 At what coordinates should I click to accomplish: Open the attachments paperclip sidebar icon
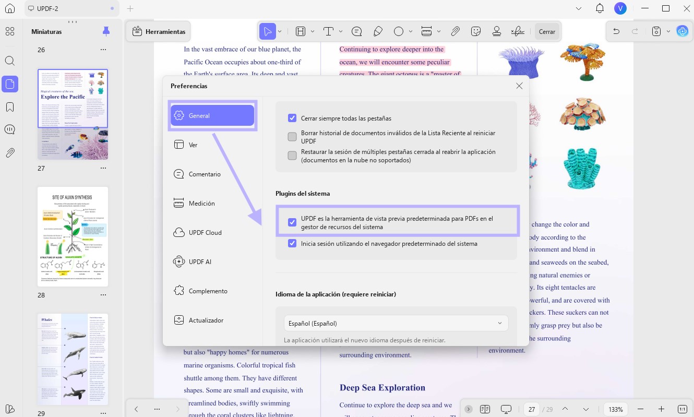pyautogui.click(x=9, y=153)
